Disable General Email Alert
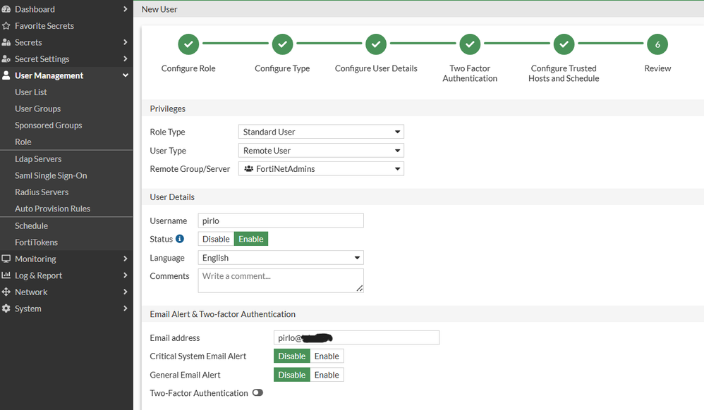This screenshot has height=410, width=704. click(x=292, y=375)
